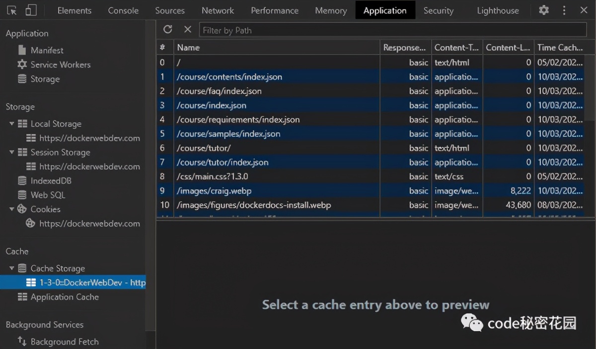
Task: Collapse the Local Storage tree
Action: [11, 123]
